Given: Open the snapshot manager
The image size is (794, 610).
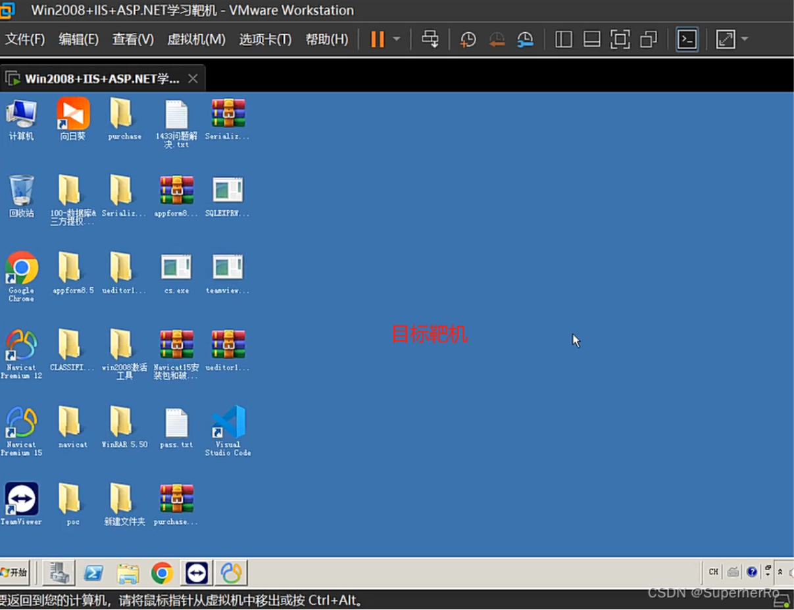Looking at the screenshot, I should click(525, 39).
